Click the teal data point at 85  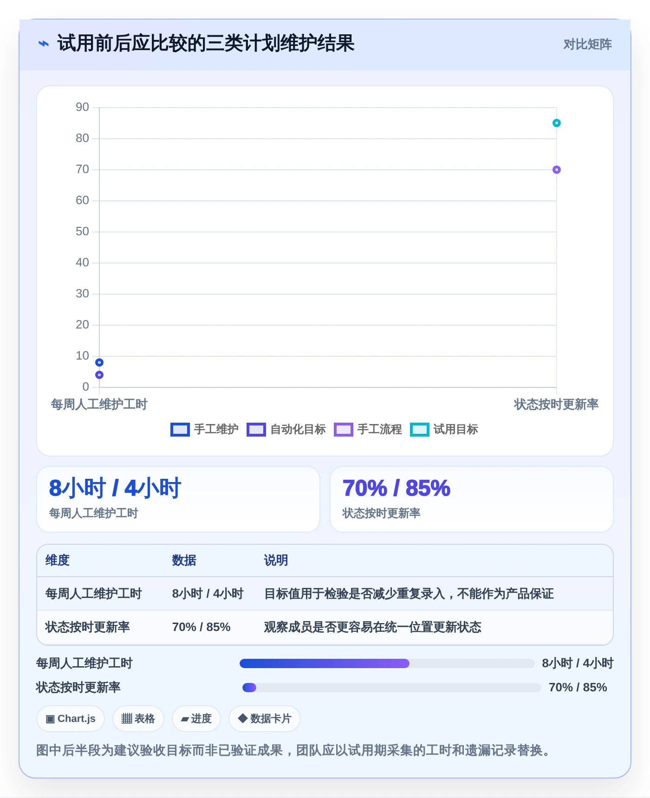(556, 123)
